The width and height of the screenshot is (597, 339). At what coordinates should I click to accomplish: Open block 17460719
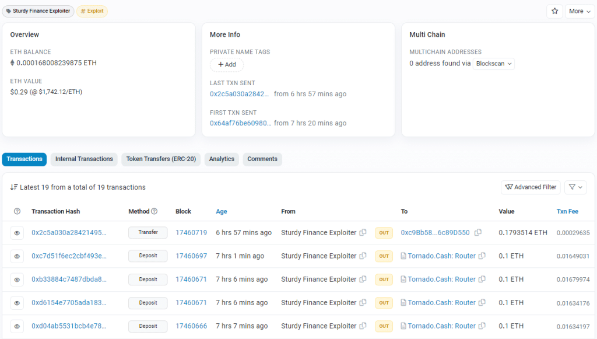tap(191, 232)
